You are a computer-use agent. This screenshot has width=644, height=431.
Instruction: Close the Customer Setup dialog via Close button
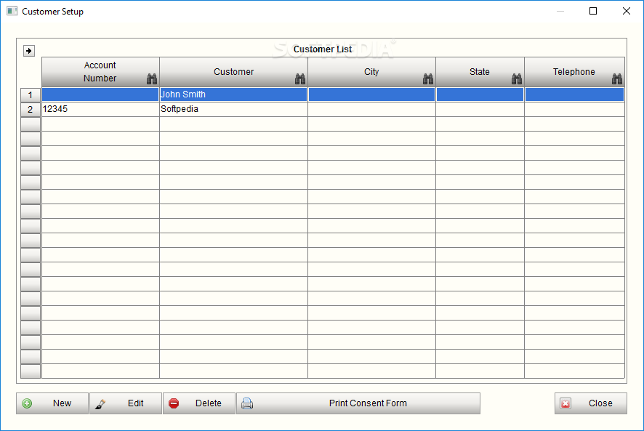coord(591,403)
